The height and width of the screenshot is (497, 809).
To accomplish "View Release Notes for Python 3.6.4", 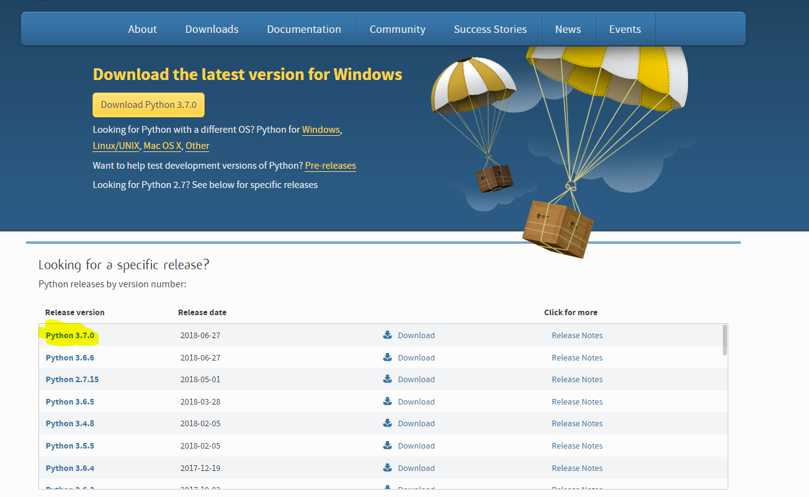I will coord(577,468).
